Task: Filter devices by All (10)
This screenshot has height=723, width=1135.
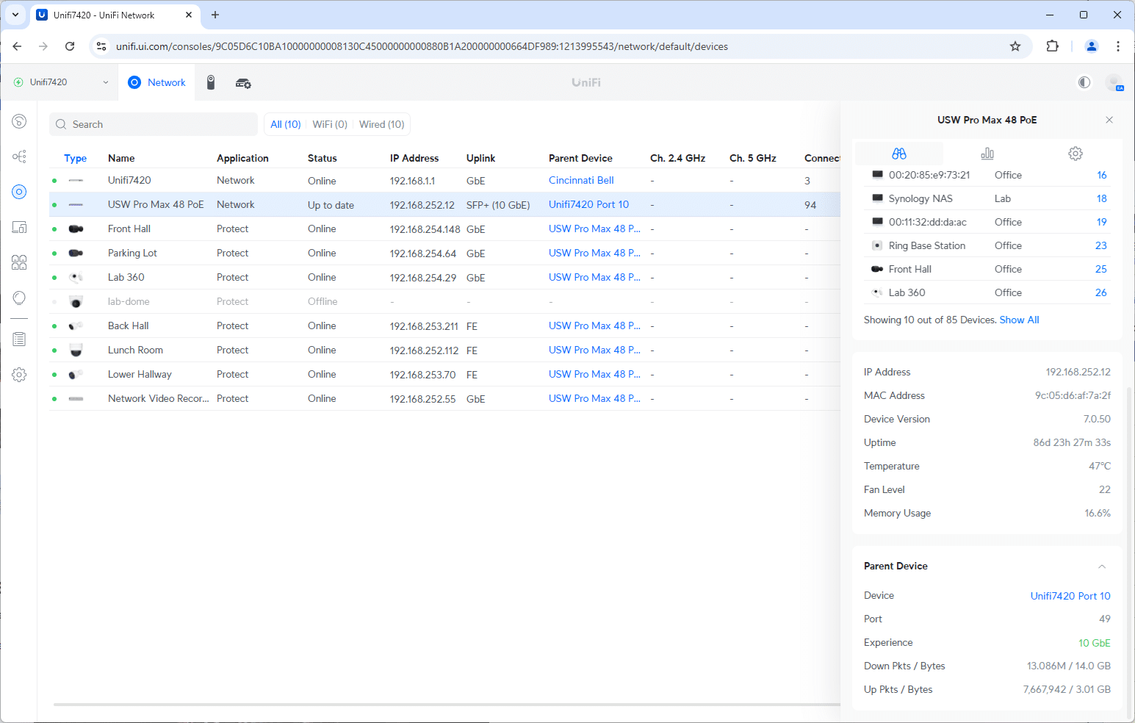Action: [x=286, y=124]
